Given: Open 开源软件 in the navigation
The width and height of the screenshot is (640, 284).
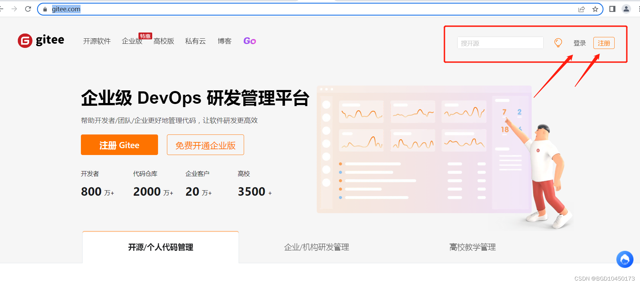Looking at the screenshot, I should (x=97, y=41).
